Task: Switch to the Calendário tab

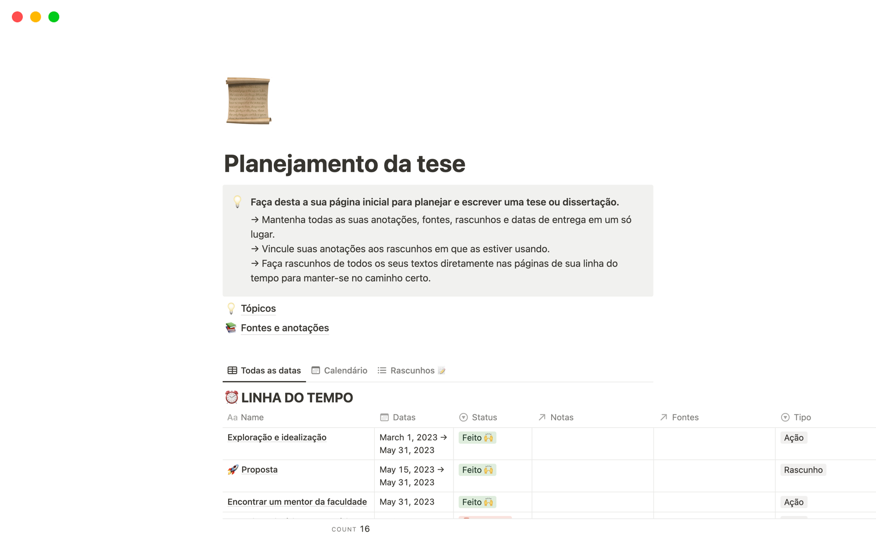Action: point(345,371)
